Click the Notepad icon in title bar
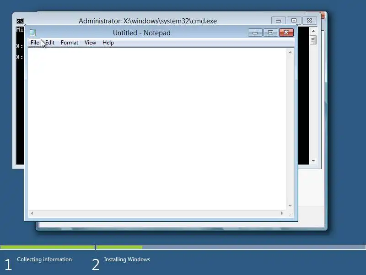This screenshot has height=275, width=366. pyautogui.click(x=32, y=33)
